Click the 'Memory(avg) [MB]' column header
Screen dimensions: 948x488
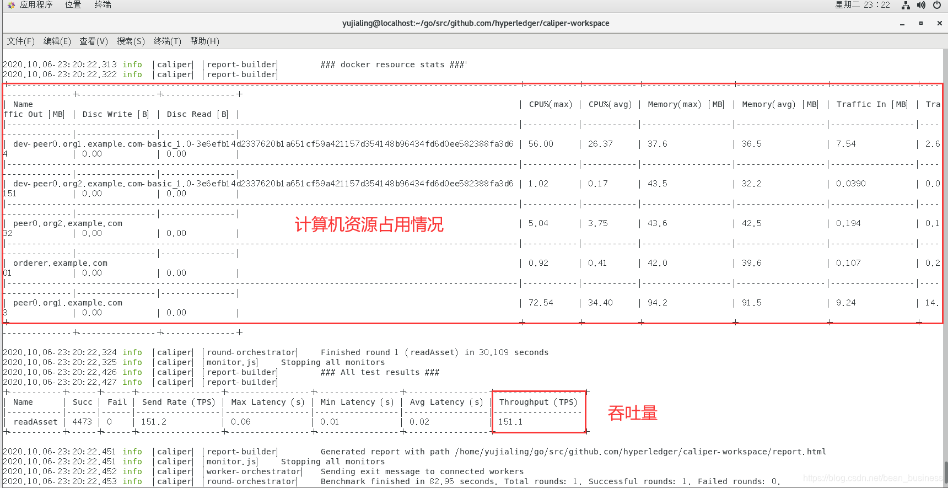780,104
